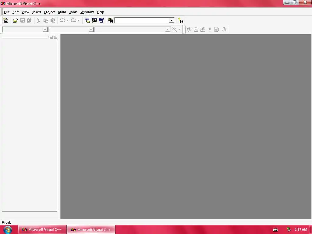Image resolution: width=312 pixels, height=234 pixels.
Task: Open the Edit menu
Action: [15, 12]
